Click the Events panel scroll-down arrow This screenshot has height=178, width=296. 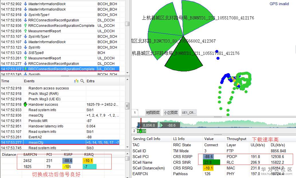(x=127, y=147)
